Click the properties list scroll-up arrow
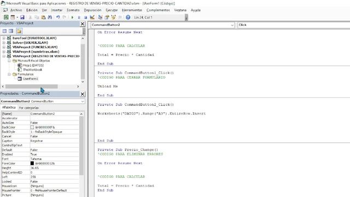This screenshot has height=197, width=350. pyautogui.click(x=81, y=114)
